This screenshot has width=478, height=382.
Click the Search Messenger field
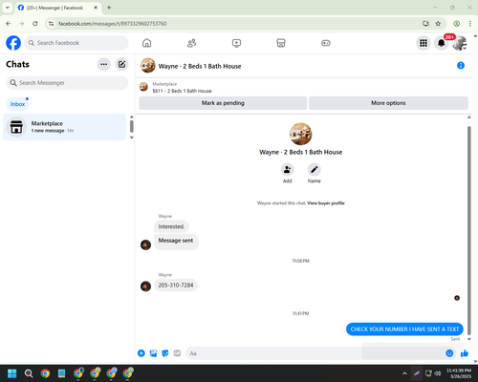[x=67, y=83]
